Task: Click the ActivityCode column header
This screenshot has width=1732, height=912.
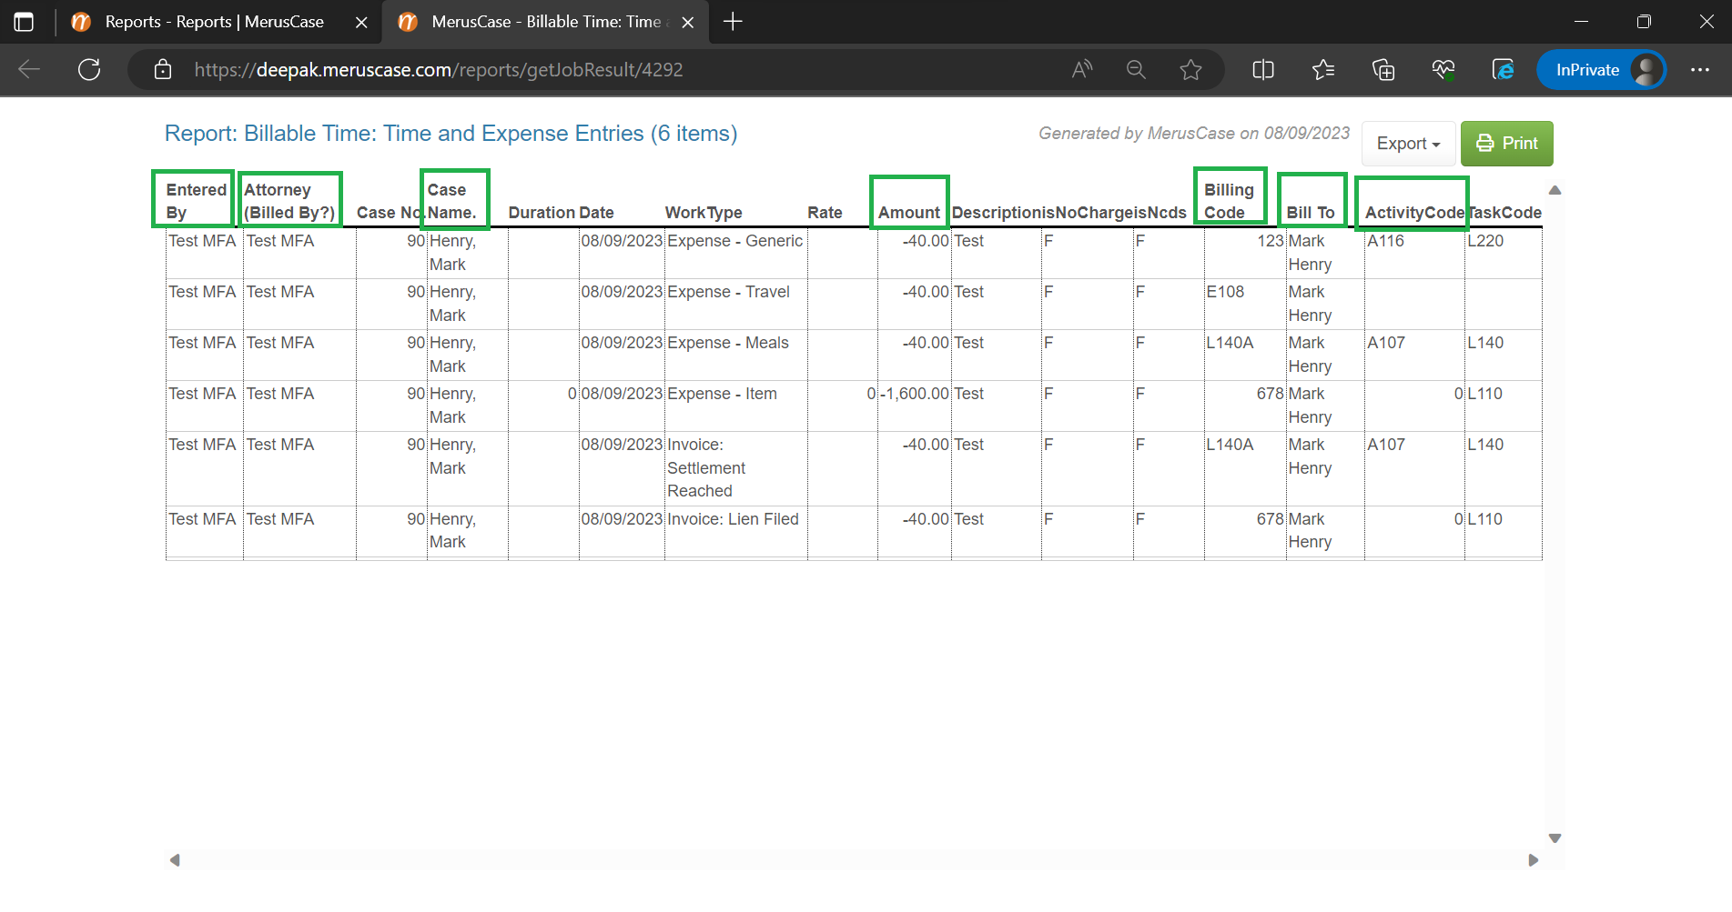Action: [1414, 213]
